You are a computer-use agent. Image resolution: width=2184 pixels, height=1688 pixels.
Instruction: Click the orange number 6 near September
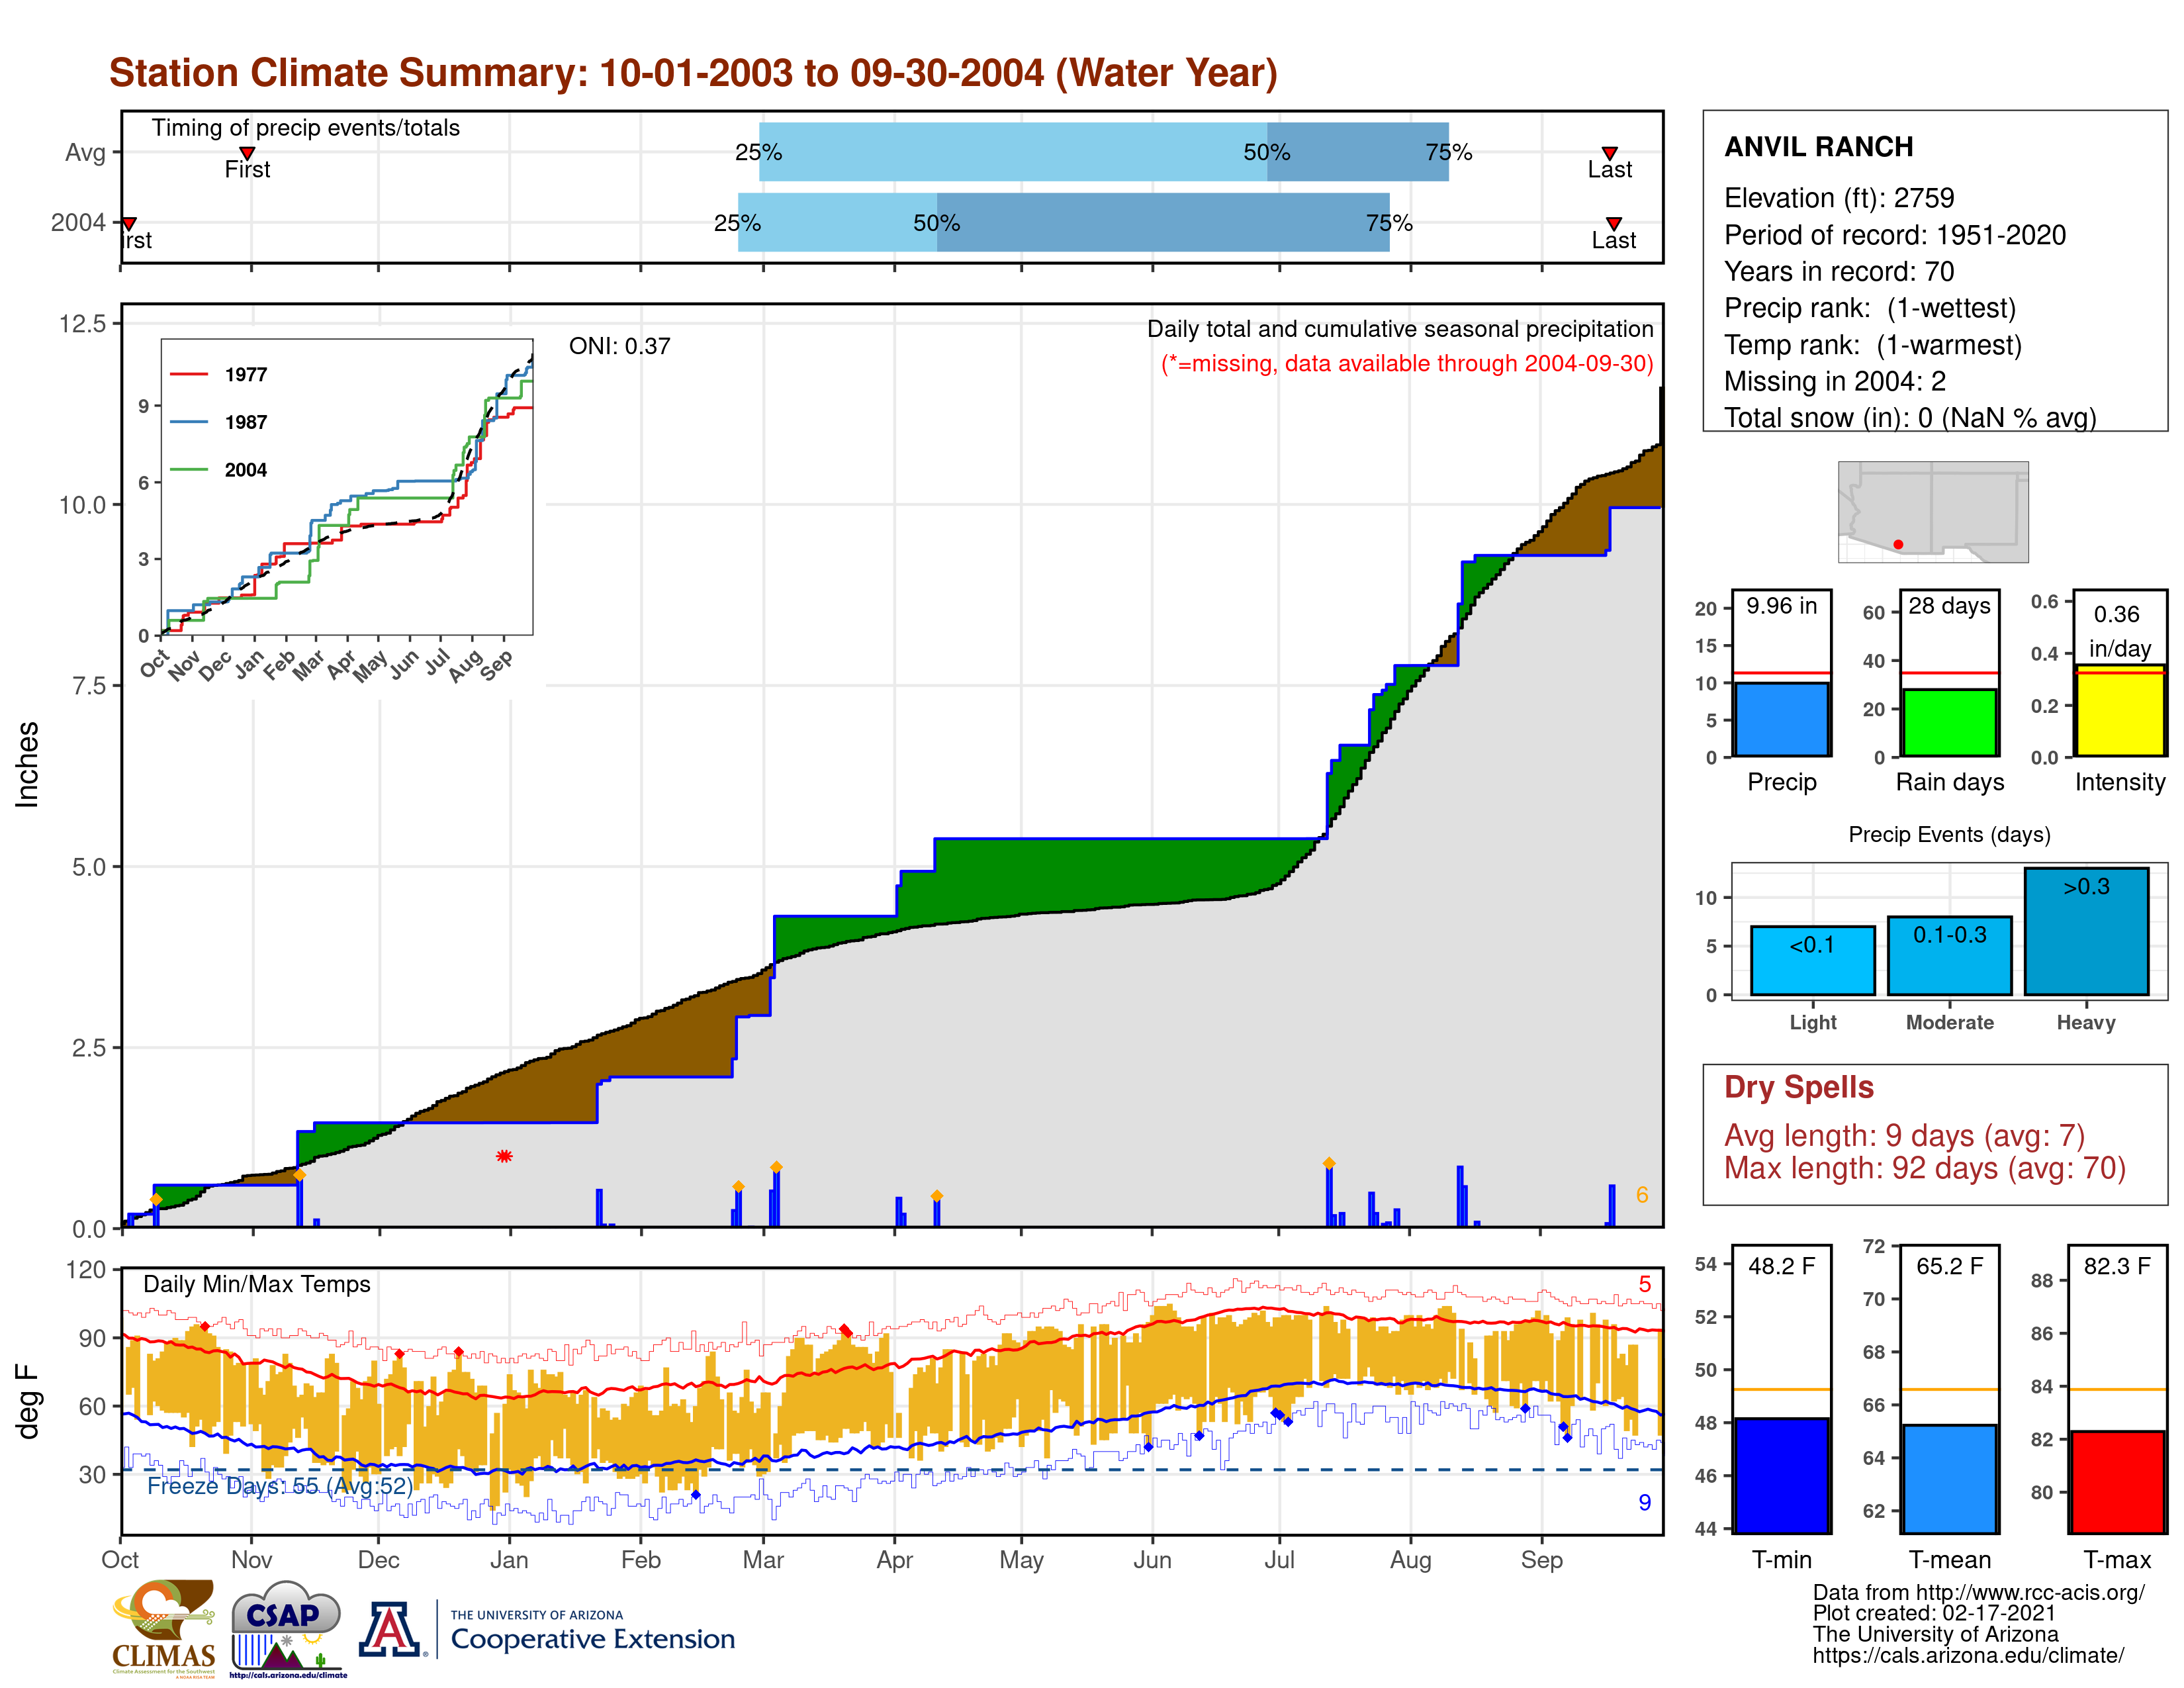[x=1641, y=1195]
